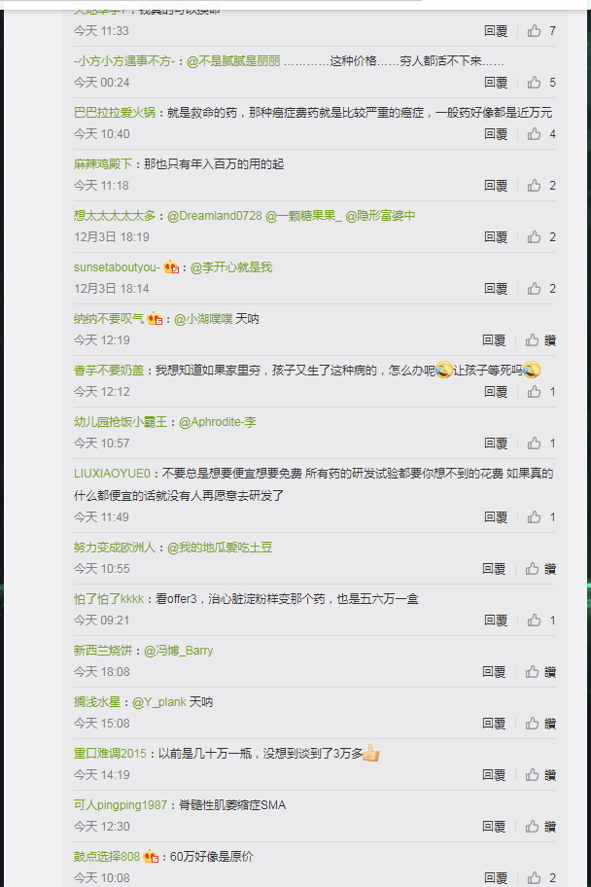Reply to 想太太太太太多's comment
This screenshot has width=591, height=887.
pos(496,237)
